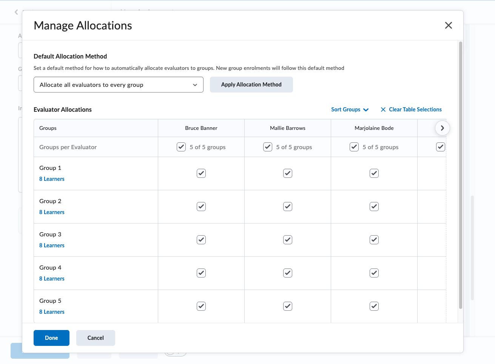Close the Manage Allocations dialog

point(448,25)
